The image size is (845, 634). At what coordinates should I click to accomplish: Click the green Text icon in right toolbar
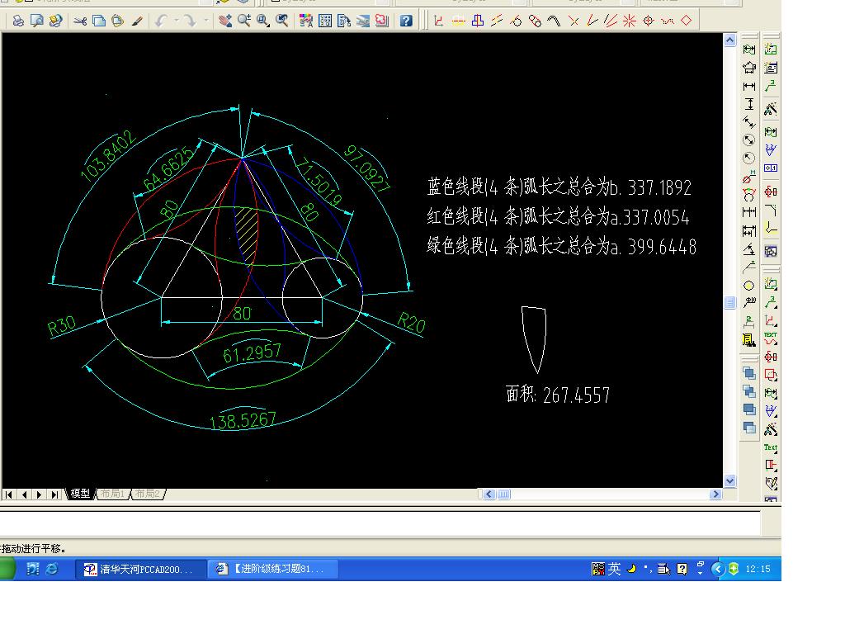[771, 447]
